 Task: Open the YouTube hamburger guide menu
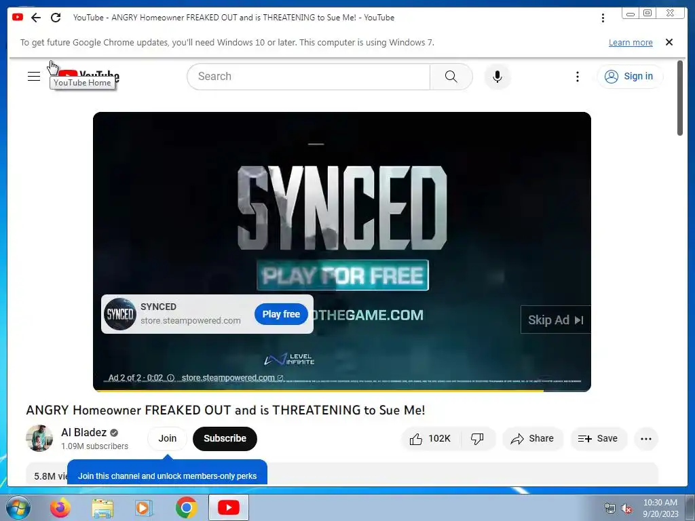pos(34,76)
